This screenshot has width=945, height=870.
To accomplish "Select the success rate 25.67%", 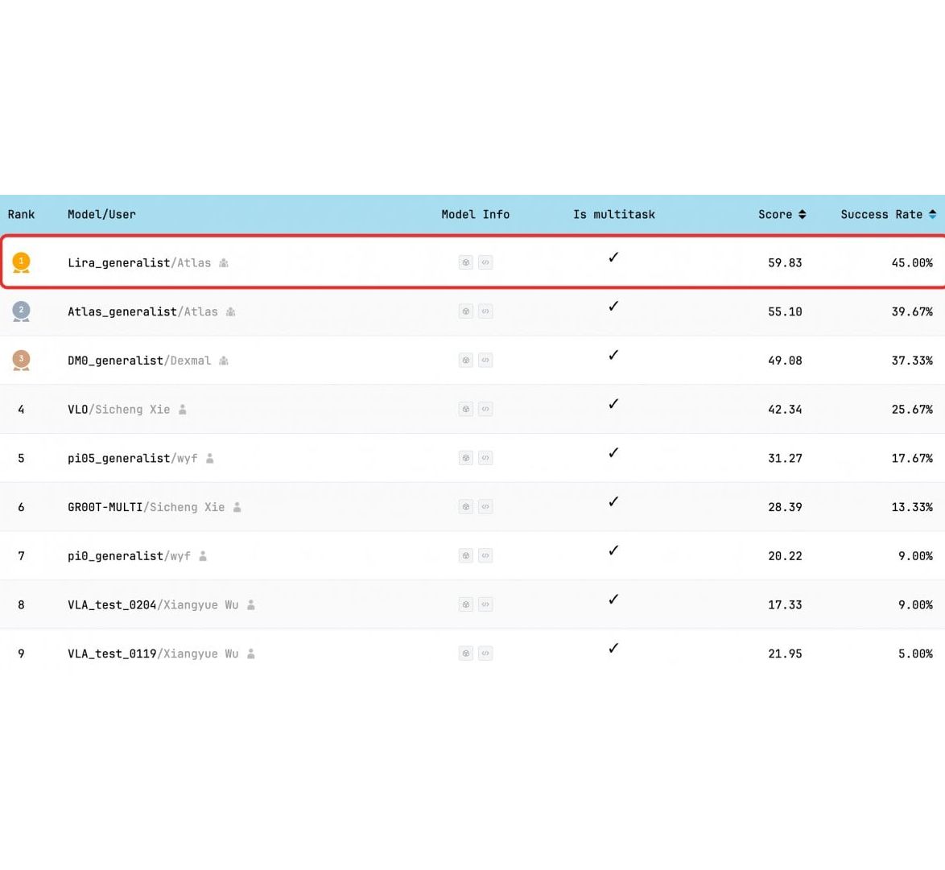I will [912, 409].
